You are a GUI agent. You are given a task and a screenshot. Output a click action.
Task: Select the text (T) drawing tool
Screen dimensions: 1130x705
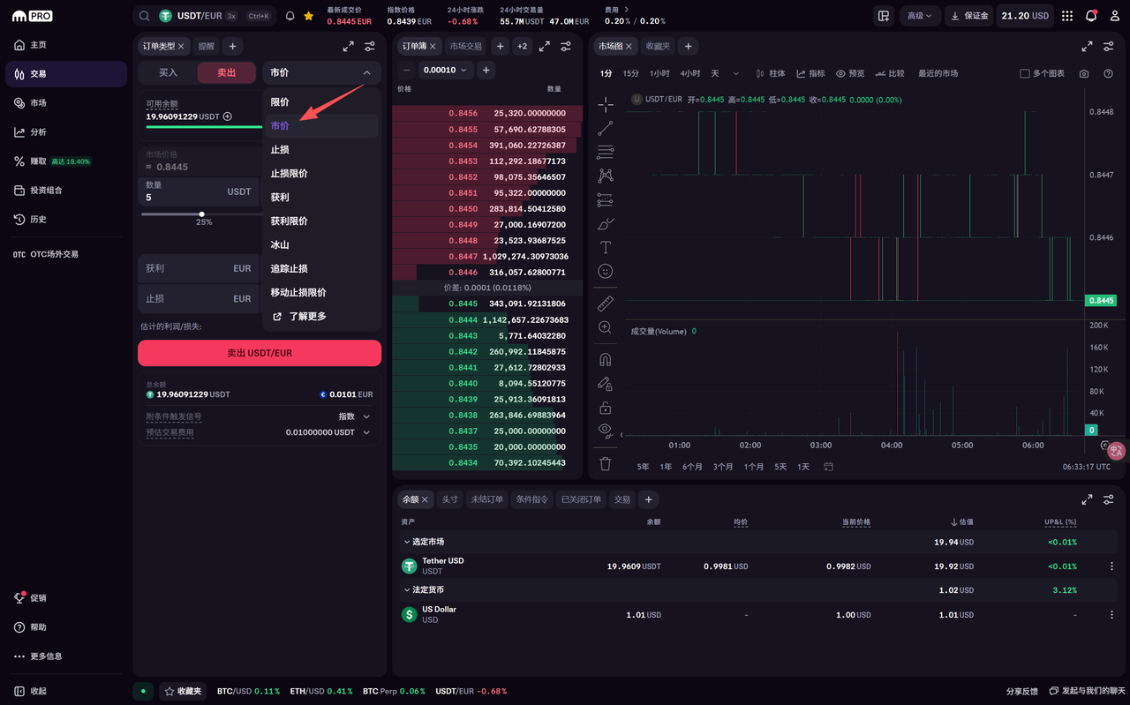pyautogui.click(x=605, y=248)
